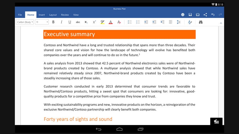Select the red font color button

coord(111,22)
